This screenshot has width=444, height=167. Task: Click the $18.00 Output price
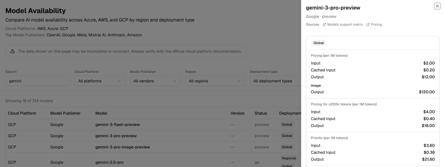(x=428, y=126)
